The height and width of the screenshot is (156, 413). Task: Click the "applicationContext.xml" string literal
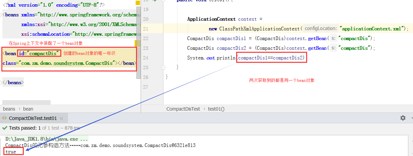(x=371, y=29)
